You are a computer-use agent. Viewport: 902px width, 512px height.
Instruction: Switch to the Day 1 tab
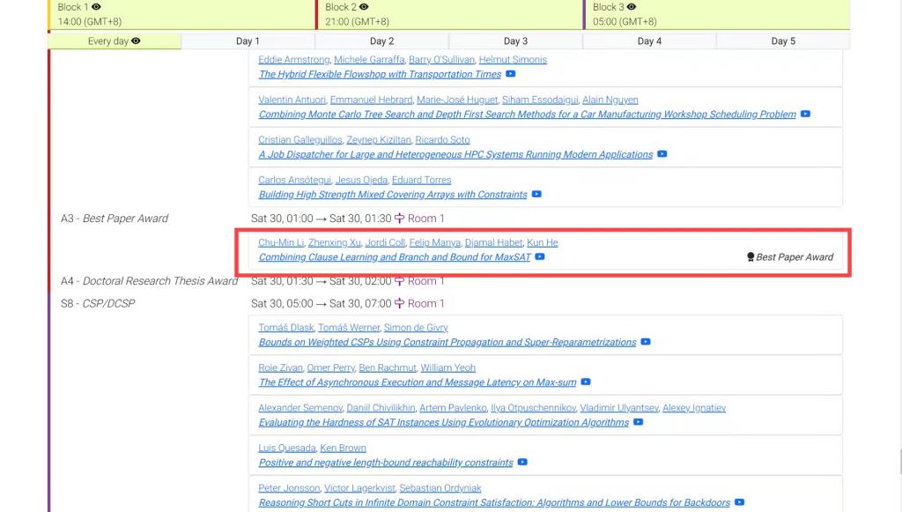248,41
